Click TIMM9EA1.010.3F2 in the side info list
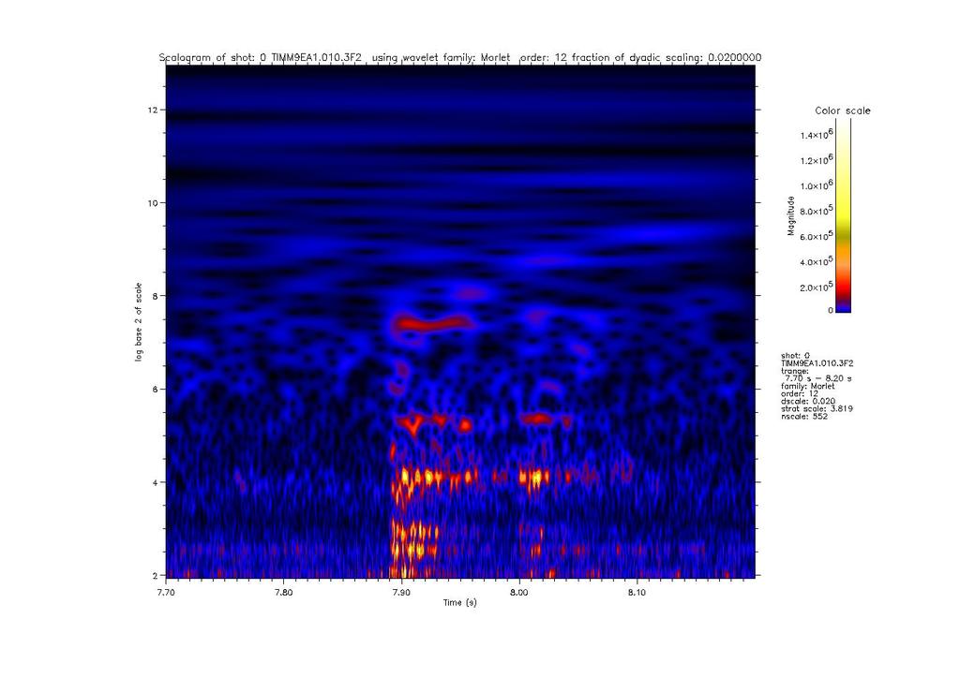This screenshot has width=960, height=678. click(x=817, y=363)
